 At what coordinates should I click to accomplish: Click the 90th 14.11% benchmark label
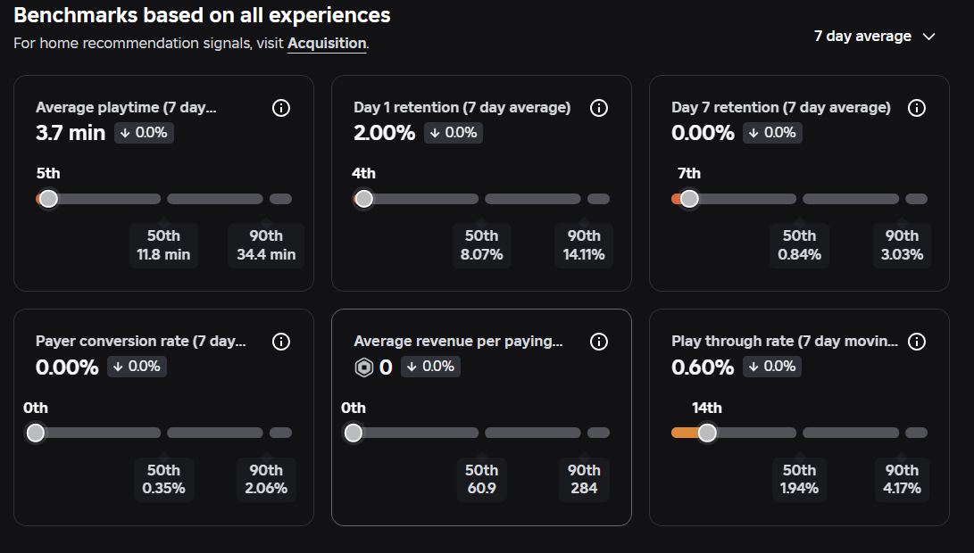(x=584, y=245)
